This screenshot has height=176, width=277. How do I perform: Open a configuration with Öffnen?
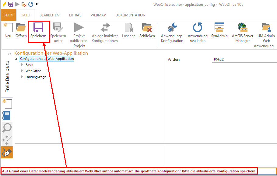[x=21, y=28]
